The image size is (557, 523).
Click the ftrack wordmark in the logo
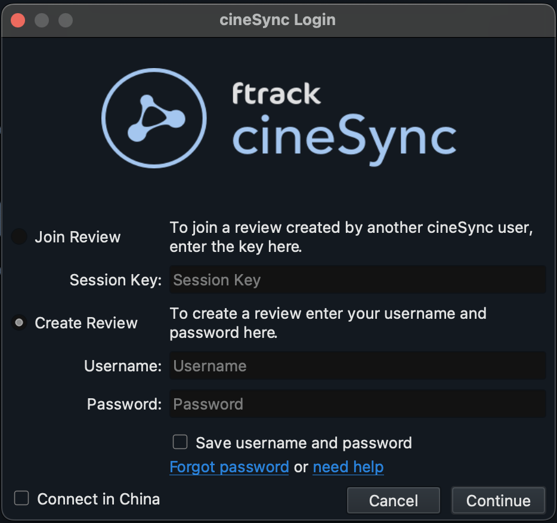coord(276,94)
